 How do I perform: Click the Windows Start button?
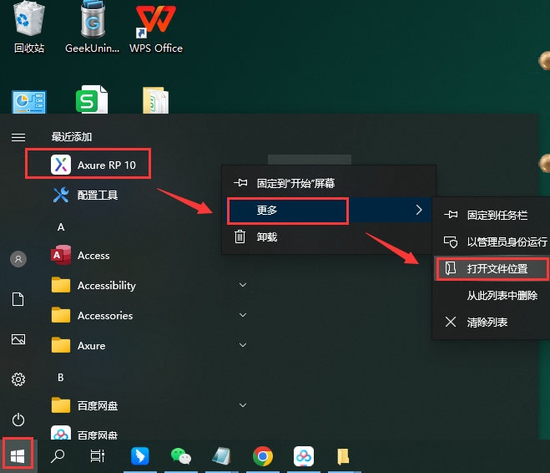pyautogui.click(x=18, y=456)
